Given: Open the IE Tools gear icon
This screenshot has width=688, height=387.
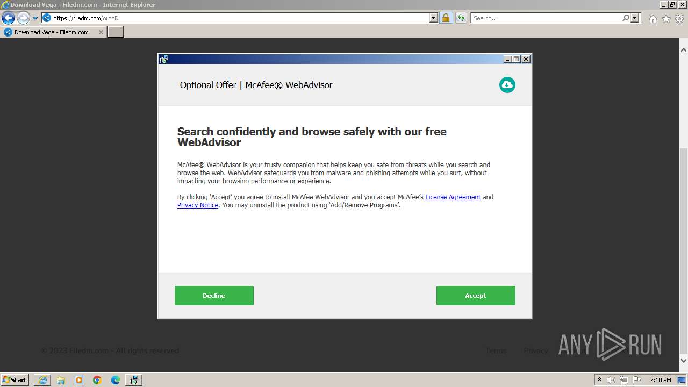Looking at the screenshot, I should pos(679,19).
